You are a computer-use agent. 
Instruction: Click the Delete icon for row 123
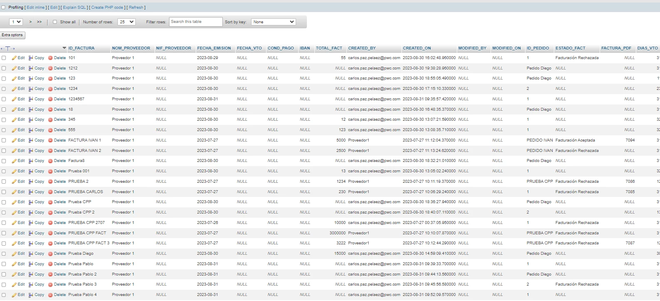click(50, 78)
